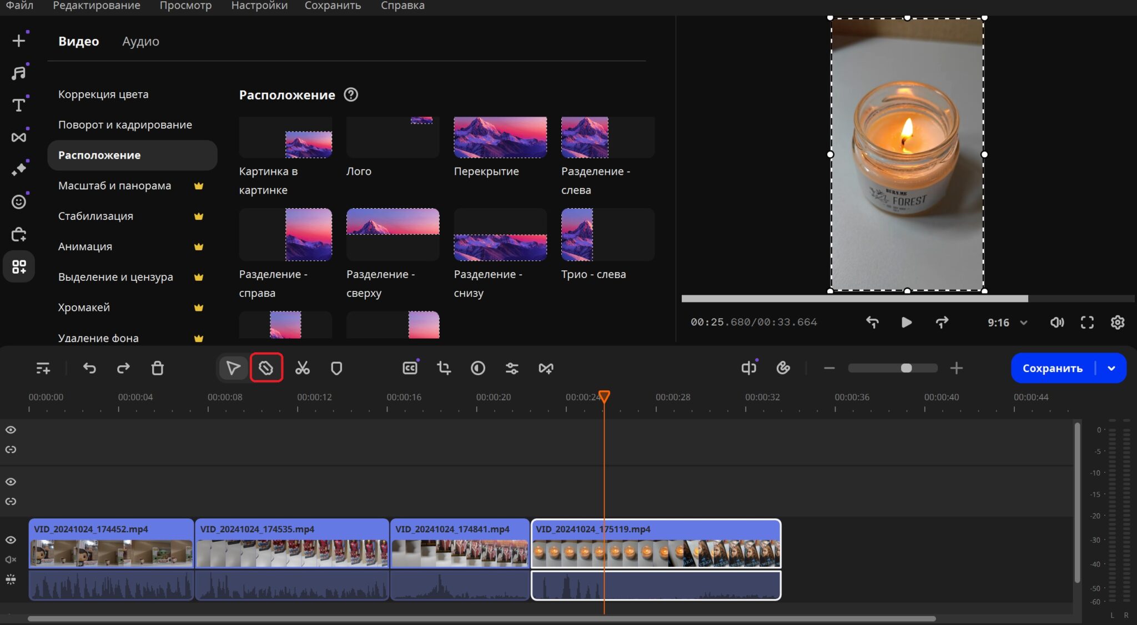Click the color adjustments icon in toolbar
Viewport: 1137px width, 625px height.
477,368
